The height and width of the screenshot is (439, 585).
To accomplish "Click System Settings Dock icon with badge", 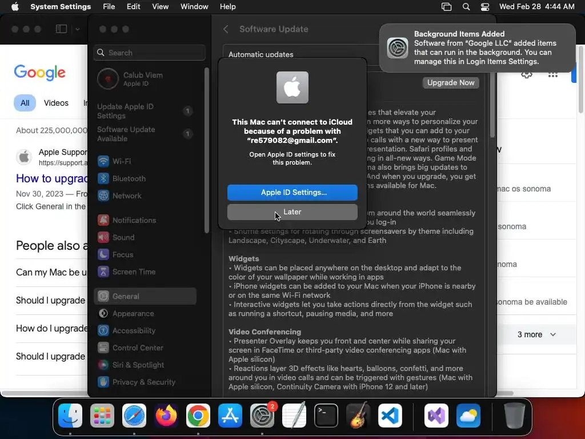I will coord(262,416).
